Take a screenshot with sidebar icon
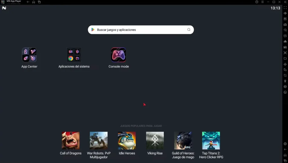This screenshot has height=163, width=288. (x=285, y=53)
